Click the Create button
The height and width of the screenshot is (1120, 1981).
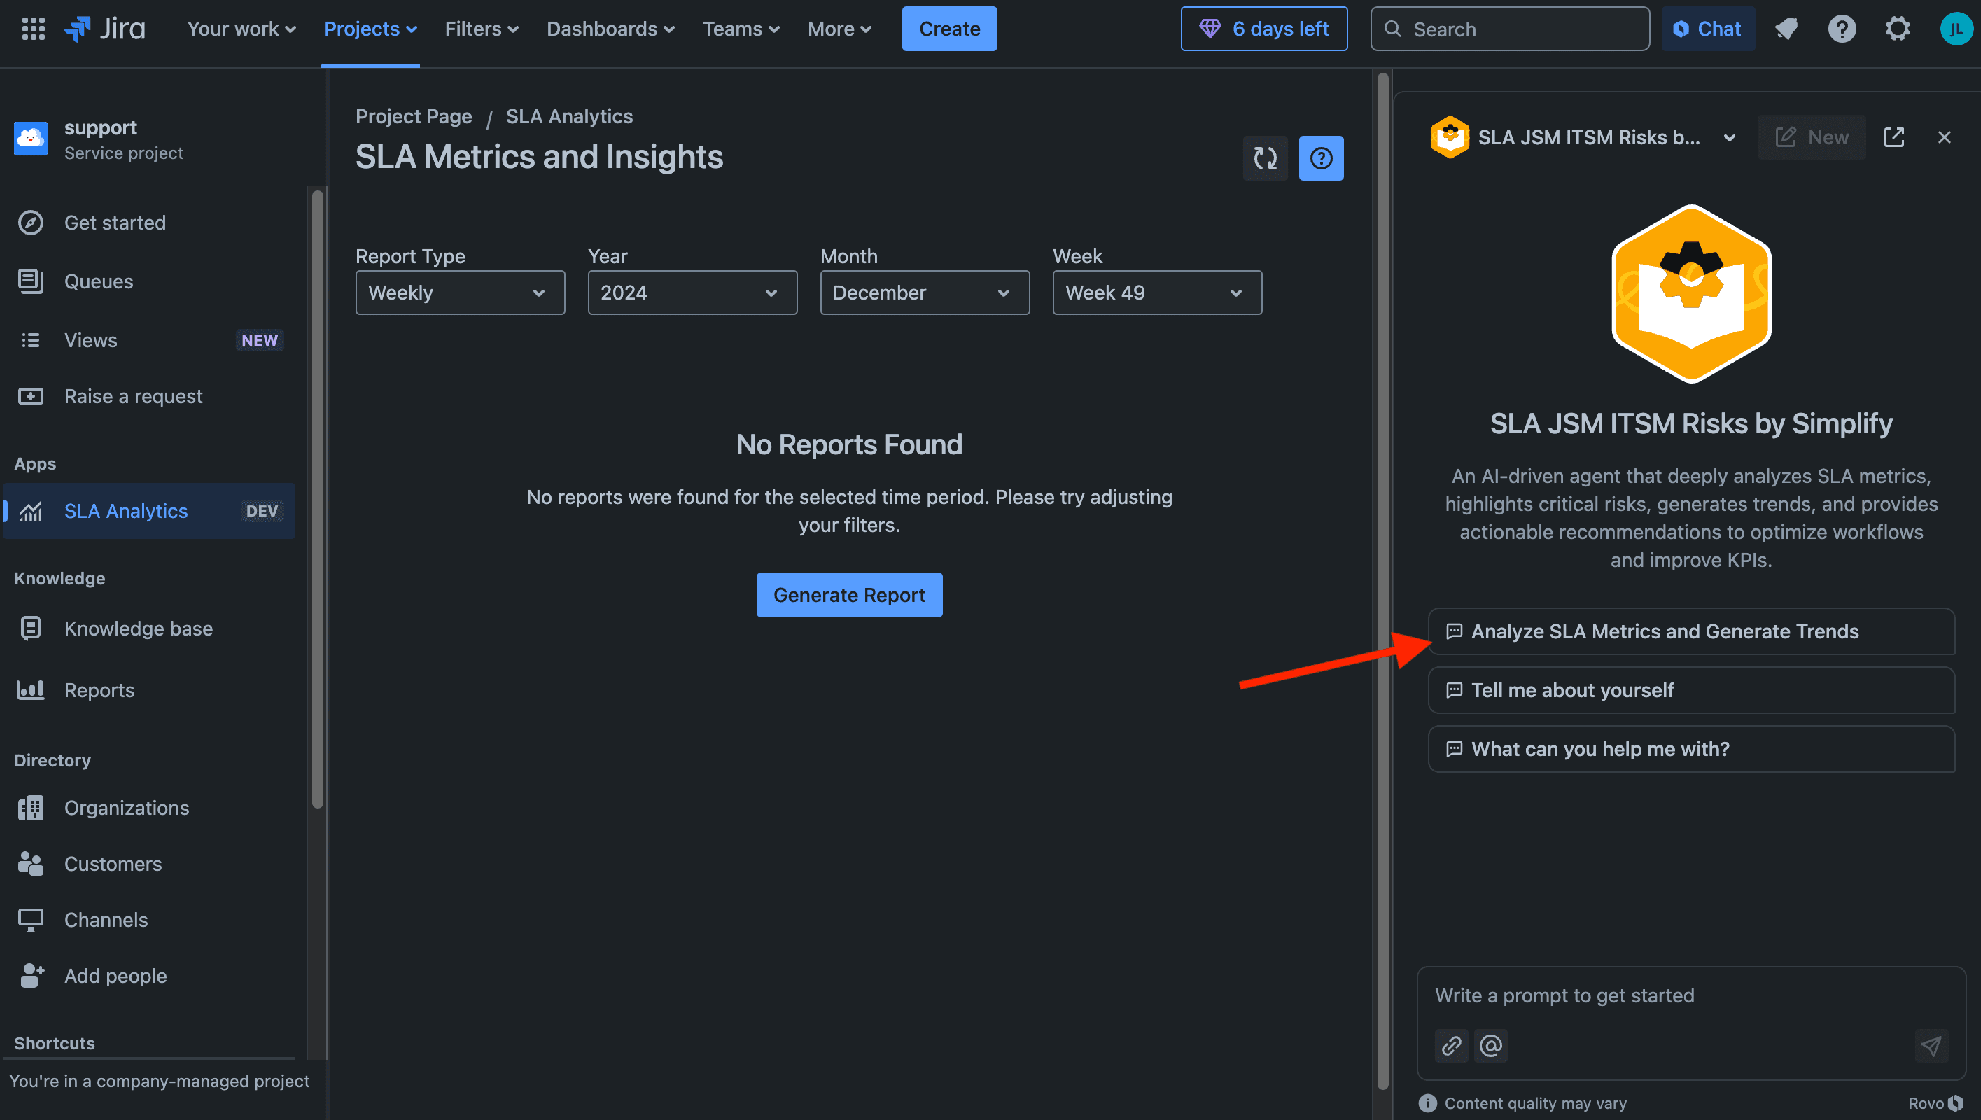pos(949,29)
